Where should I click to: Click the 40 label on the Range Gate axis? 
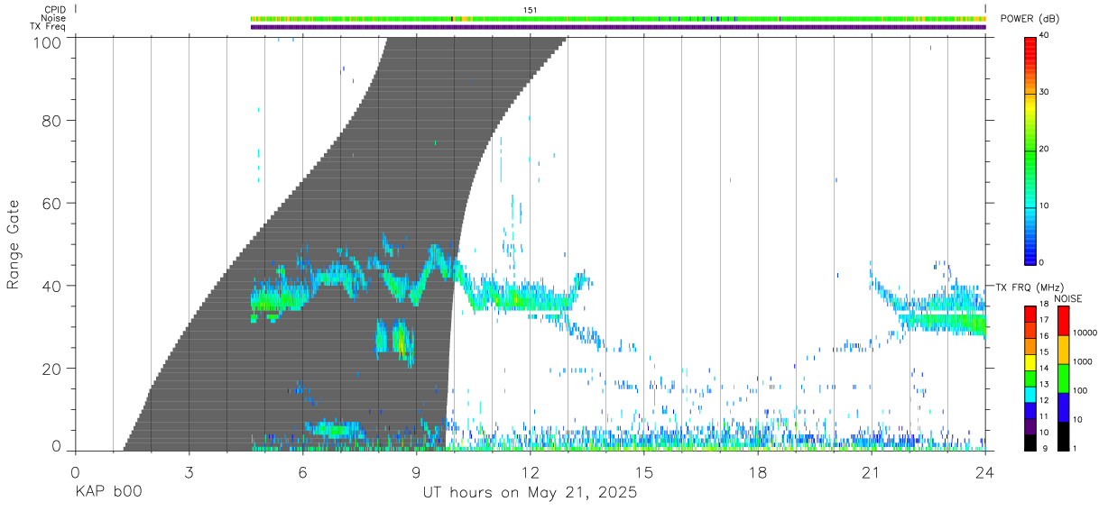click(53, 287)
